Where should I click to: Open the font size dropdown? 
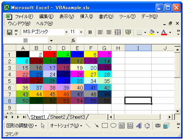[x=81, y=32]
